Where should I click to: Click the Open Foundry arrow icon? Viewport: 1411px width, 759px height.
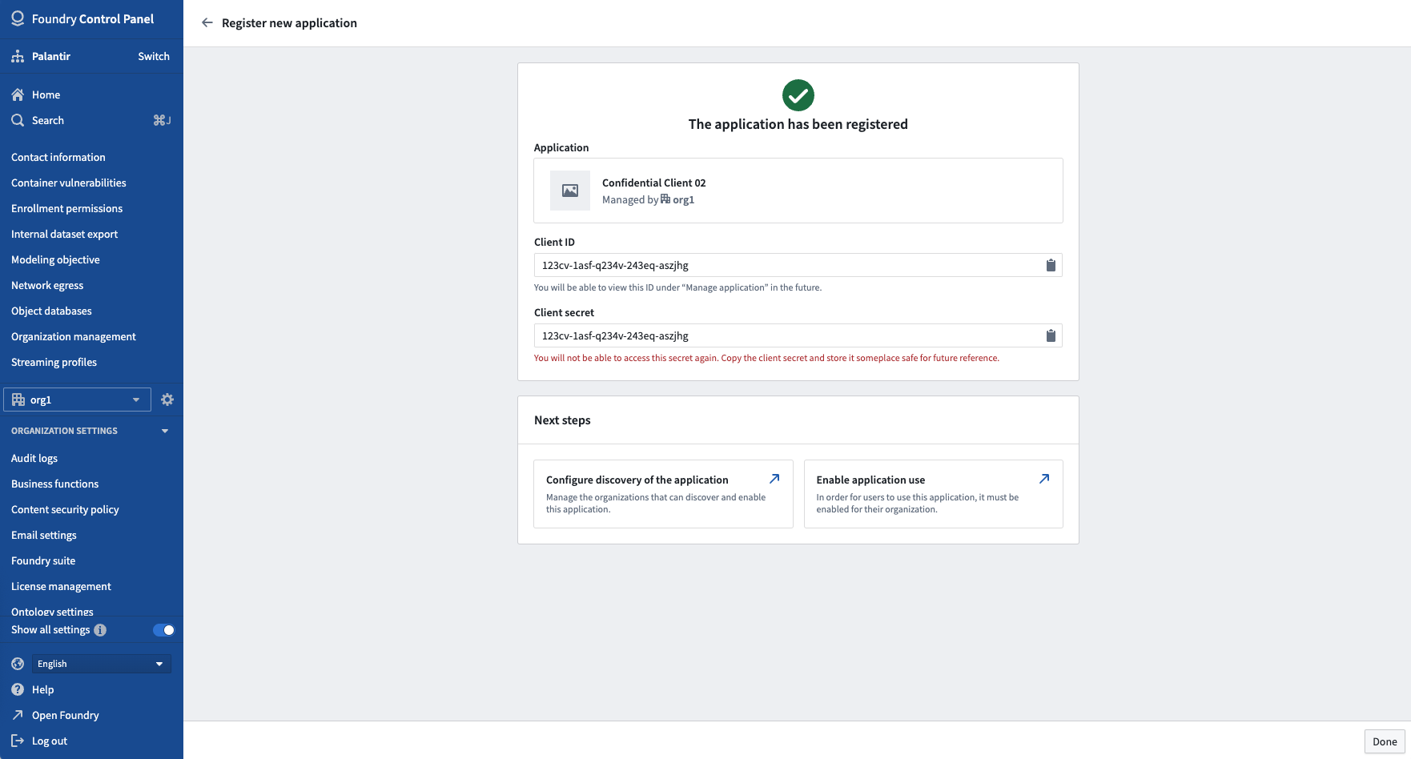(18, 715)
